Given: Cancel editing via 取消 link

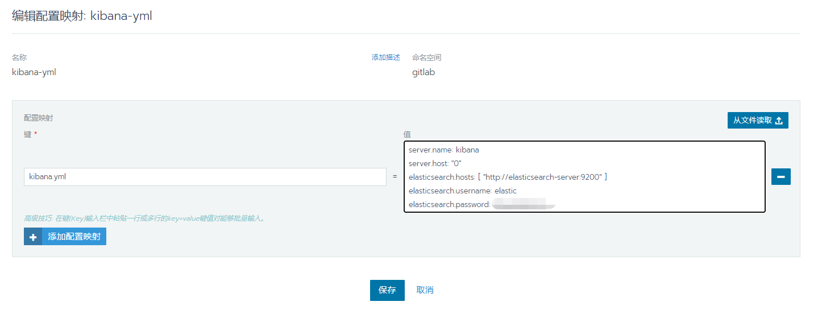Looking at the screenshot, I should coord(425,290).
